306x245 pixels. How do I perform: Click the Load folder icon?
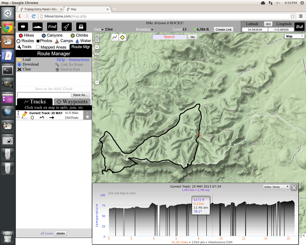[x=19, y=60]
